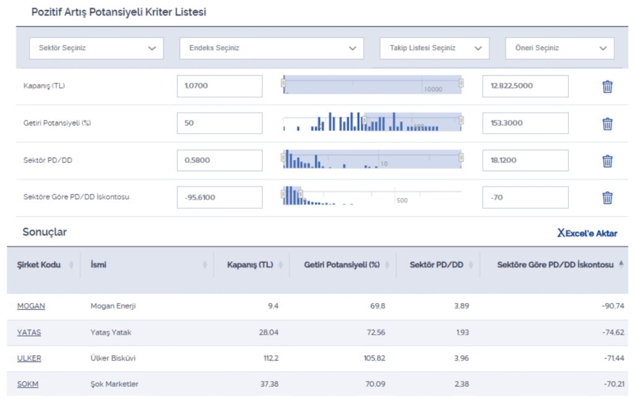Remove the Getiri Potansiyeli filter via trash icon

[x=607, y=124]
